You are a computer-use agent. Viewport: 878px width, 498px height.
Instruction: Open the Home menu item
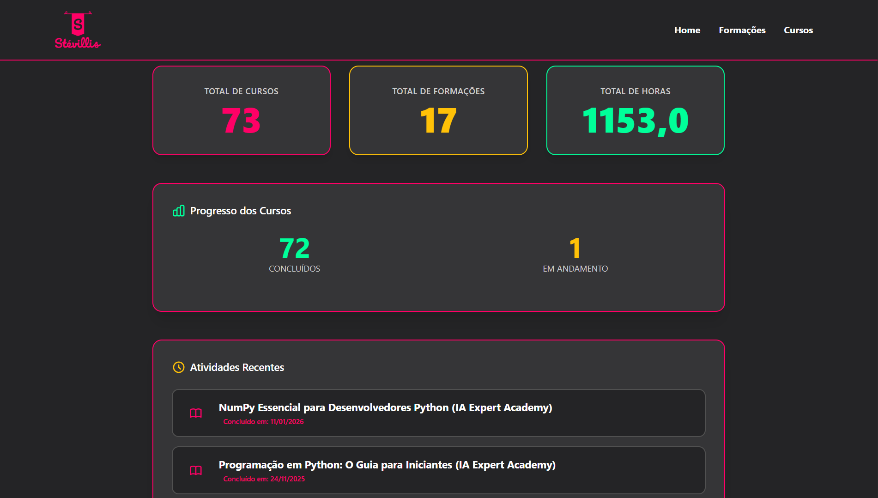pyautogui.click(x=687, y=30)
